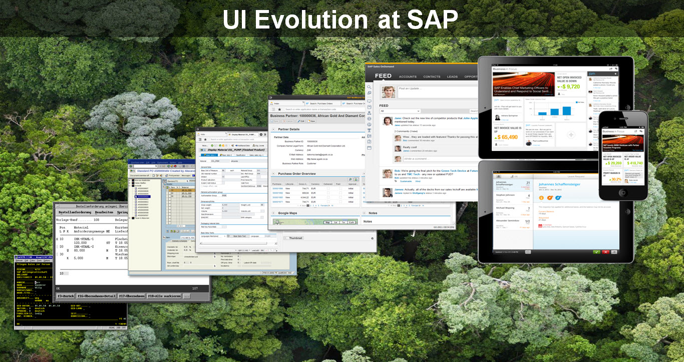This screenshot has height=362, width=684.
Task: Click the F16=Übernehmen+Detail button
Action: pyautogui.click(x=96, y=296)
